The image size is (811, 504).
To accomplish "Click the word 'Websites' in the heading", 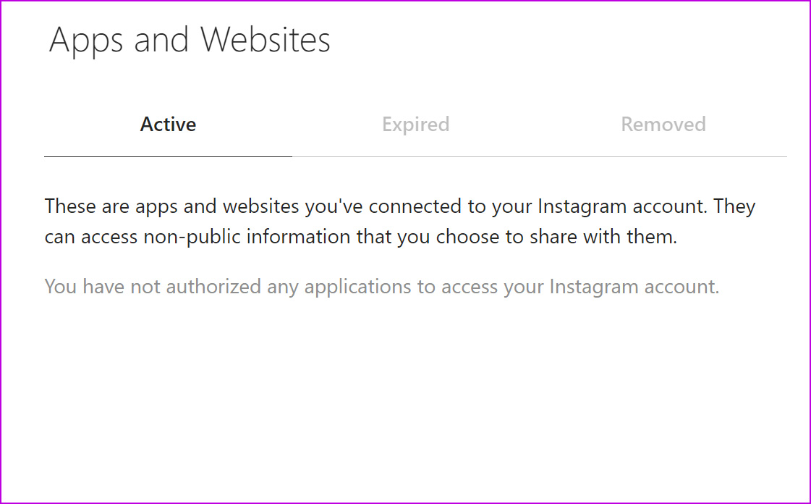I will click(266, 39).
